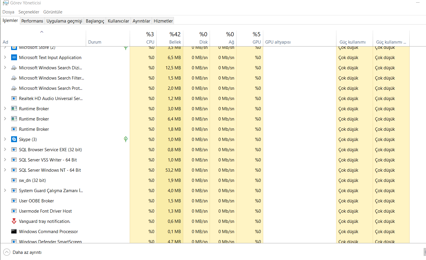The height and width of the screenshot is (260, 426).
Task: Click the SQL Browser Service EXE icon
Action: point(14,150)
